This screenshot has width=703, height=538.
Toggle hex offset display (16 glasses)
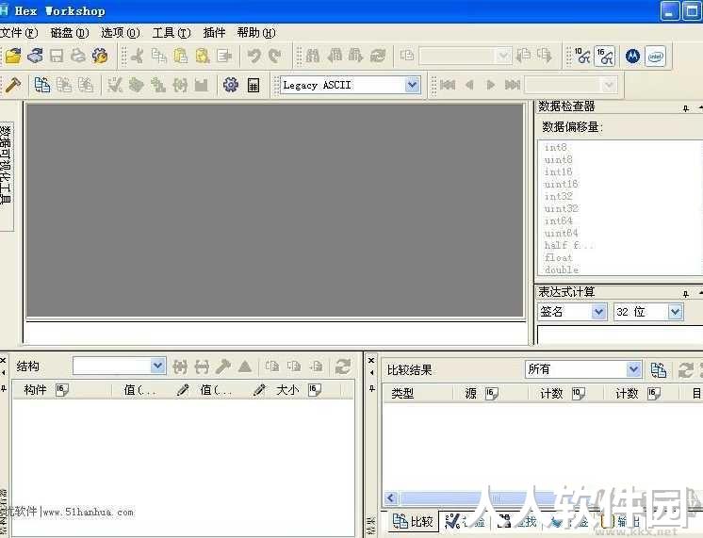pyautogui.click(x=605, y=56)
